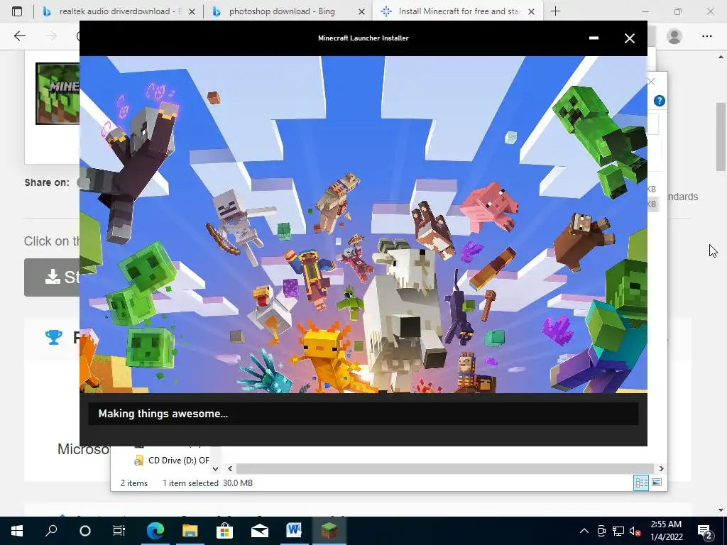The image size is (727, 545).
Task: Open network status tray icon
Action: click(x=618, y=531)
